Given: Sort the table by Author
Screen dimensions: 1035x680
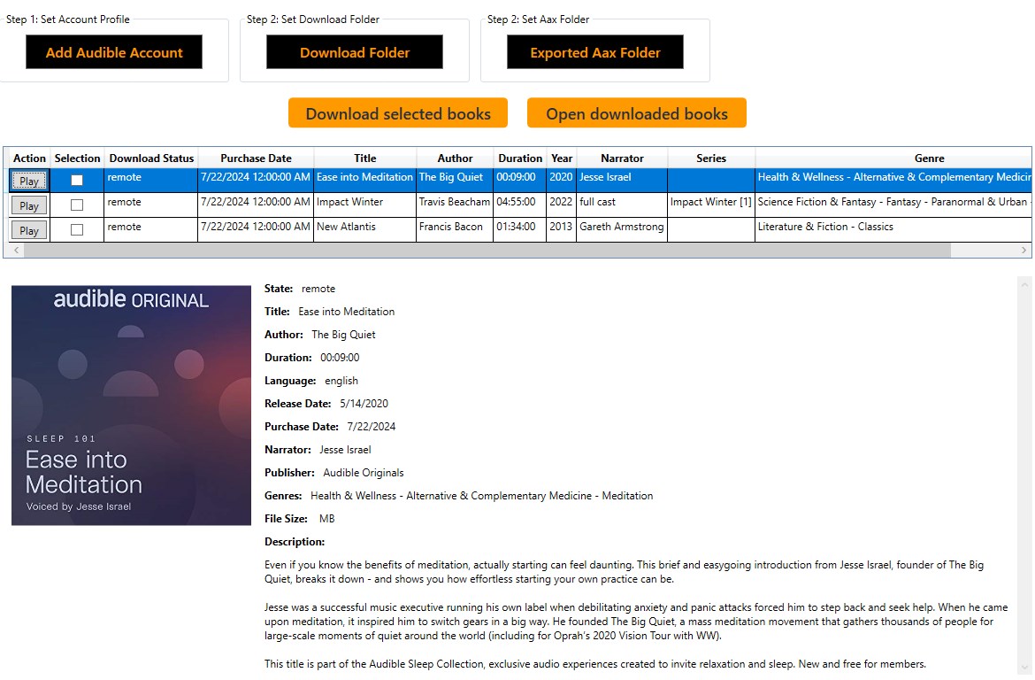Looking at the screenshot, I should pyautogui.click(x=454, y=158).
